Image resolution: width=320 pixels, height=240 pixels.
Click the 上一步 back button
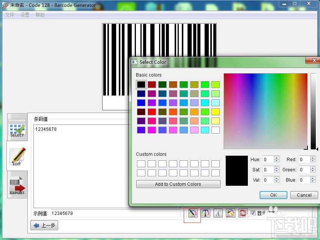(x=44, y=226)
